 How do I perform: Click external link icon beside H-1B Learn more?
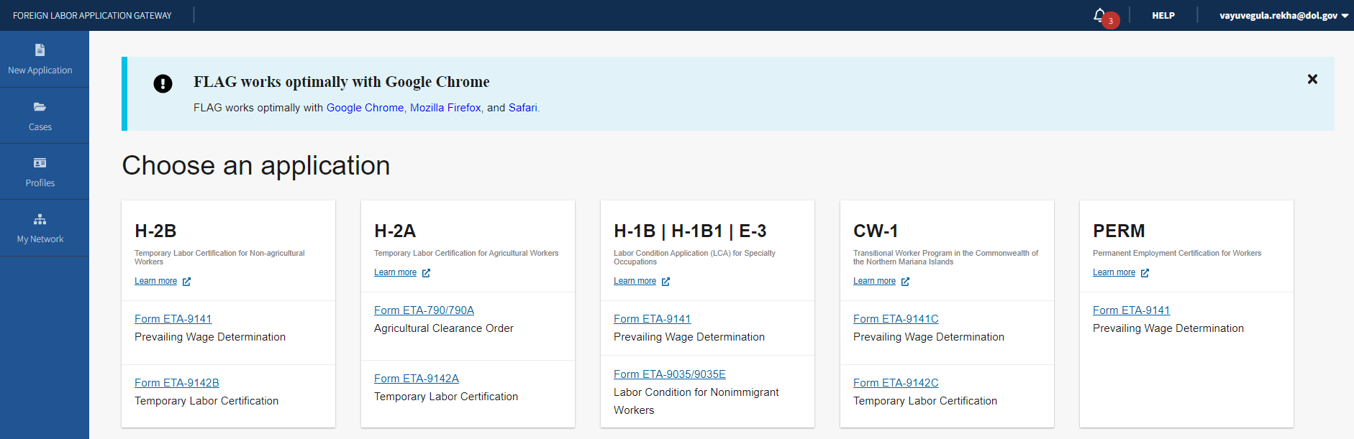pyautogui.click(x=665, y=282)
